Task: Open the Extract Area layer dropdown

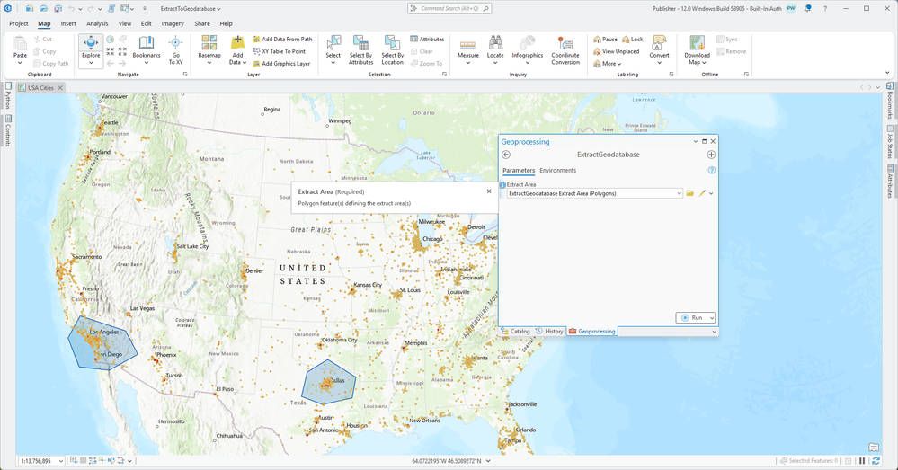Action: 679,193
